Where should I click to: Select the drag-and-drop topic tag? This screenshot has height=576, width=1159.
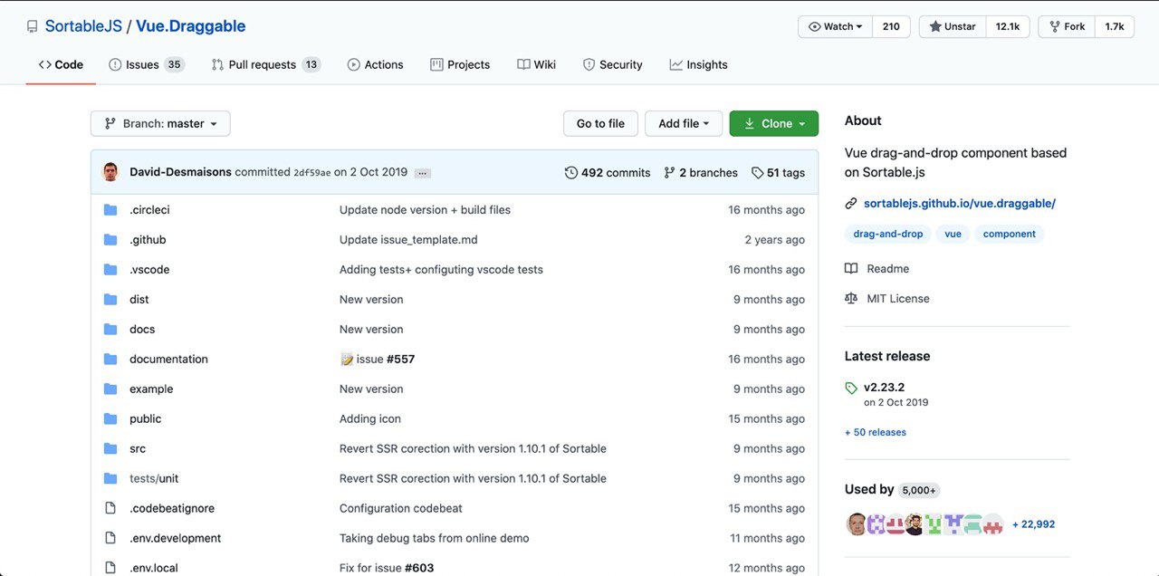[887, 234]
